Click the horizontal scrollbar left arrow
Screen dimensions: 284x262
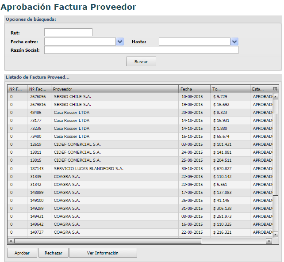coord(11,241)
